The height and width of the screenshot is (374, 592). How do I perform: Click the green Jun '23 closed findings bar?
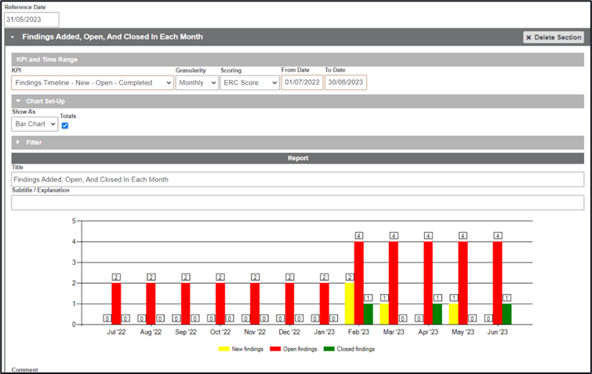pos(507,314)
